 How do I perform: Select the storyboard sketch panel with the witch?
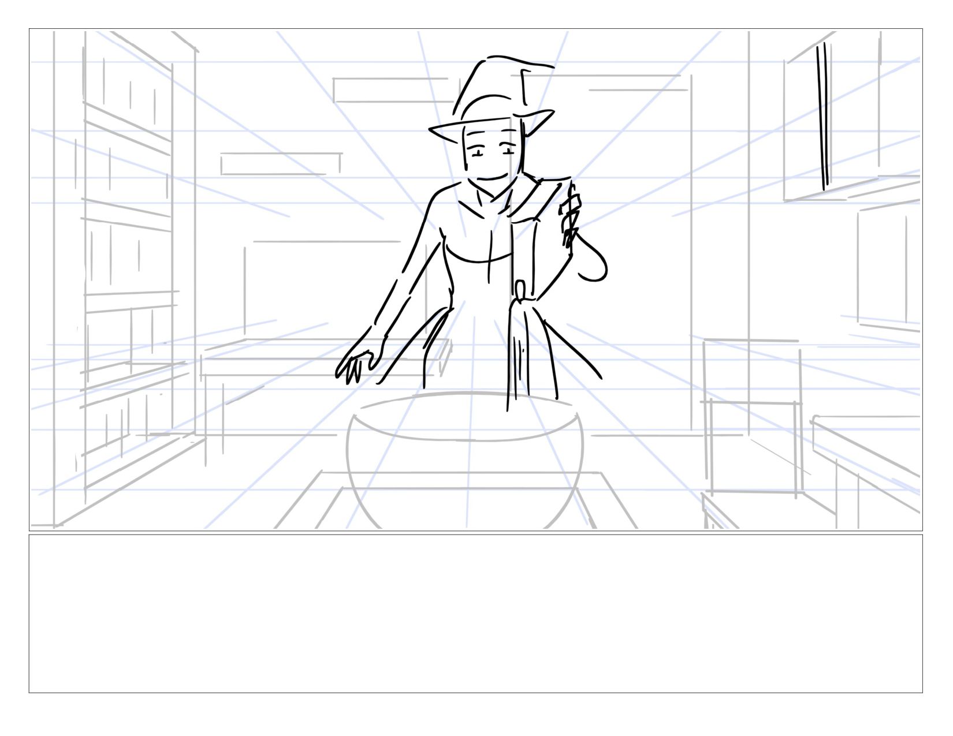pyautogui.click(x=475, y=280)
